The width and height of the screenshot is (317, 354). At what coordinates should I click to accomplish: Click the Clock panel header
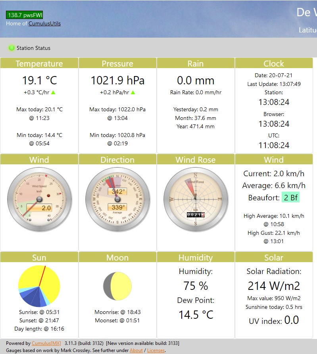tap(274, 63)
